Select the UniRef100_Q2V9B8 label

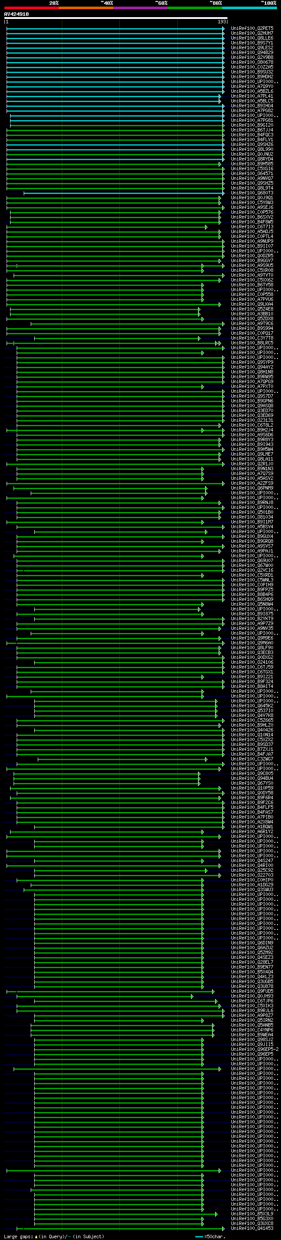[252, 57]
